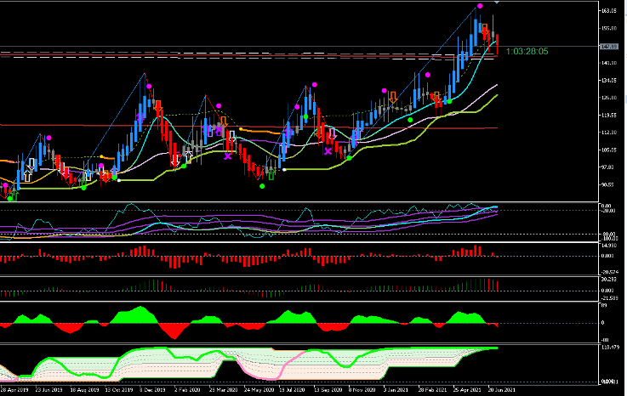
Task: Click the magenta X marker near March 2020
Action: point(227,156)
